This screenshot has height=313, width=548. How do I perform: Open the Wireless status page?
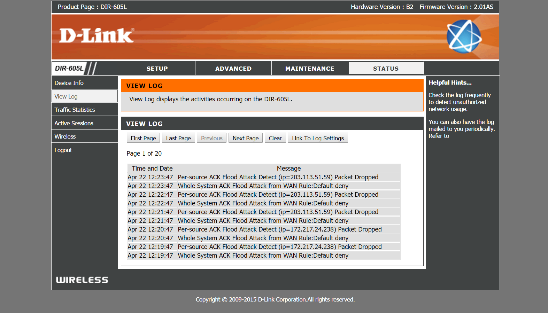point(85,136)
